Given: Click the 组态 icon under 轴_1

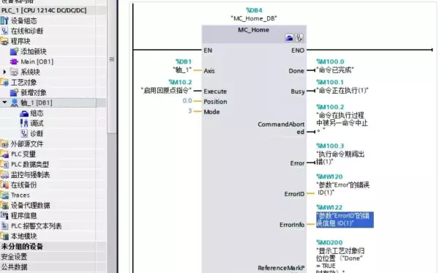Looking at the screenshot, I should (x=24, y=113).
